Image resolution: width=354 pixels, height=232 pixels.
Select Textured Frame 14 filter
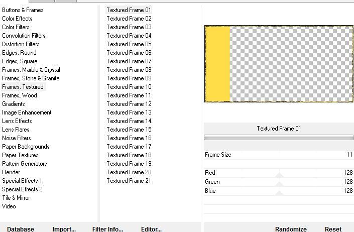(x=129, y=121)
